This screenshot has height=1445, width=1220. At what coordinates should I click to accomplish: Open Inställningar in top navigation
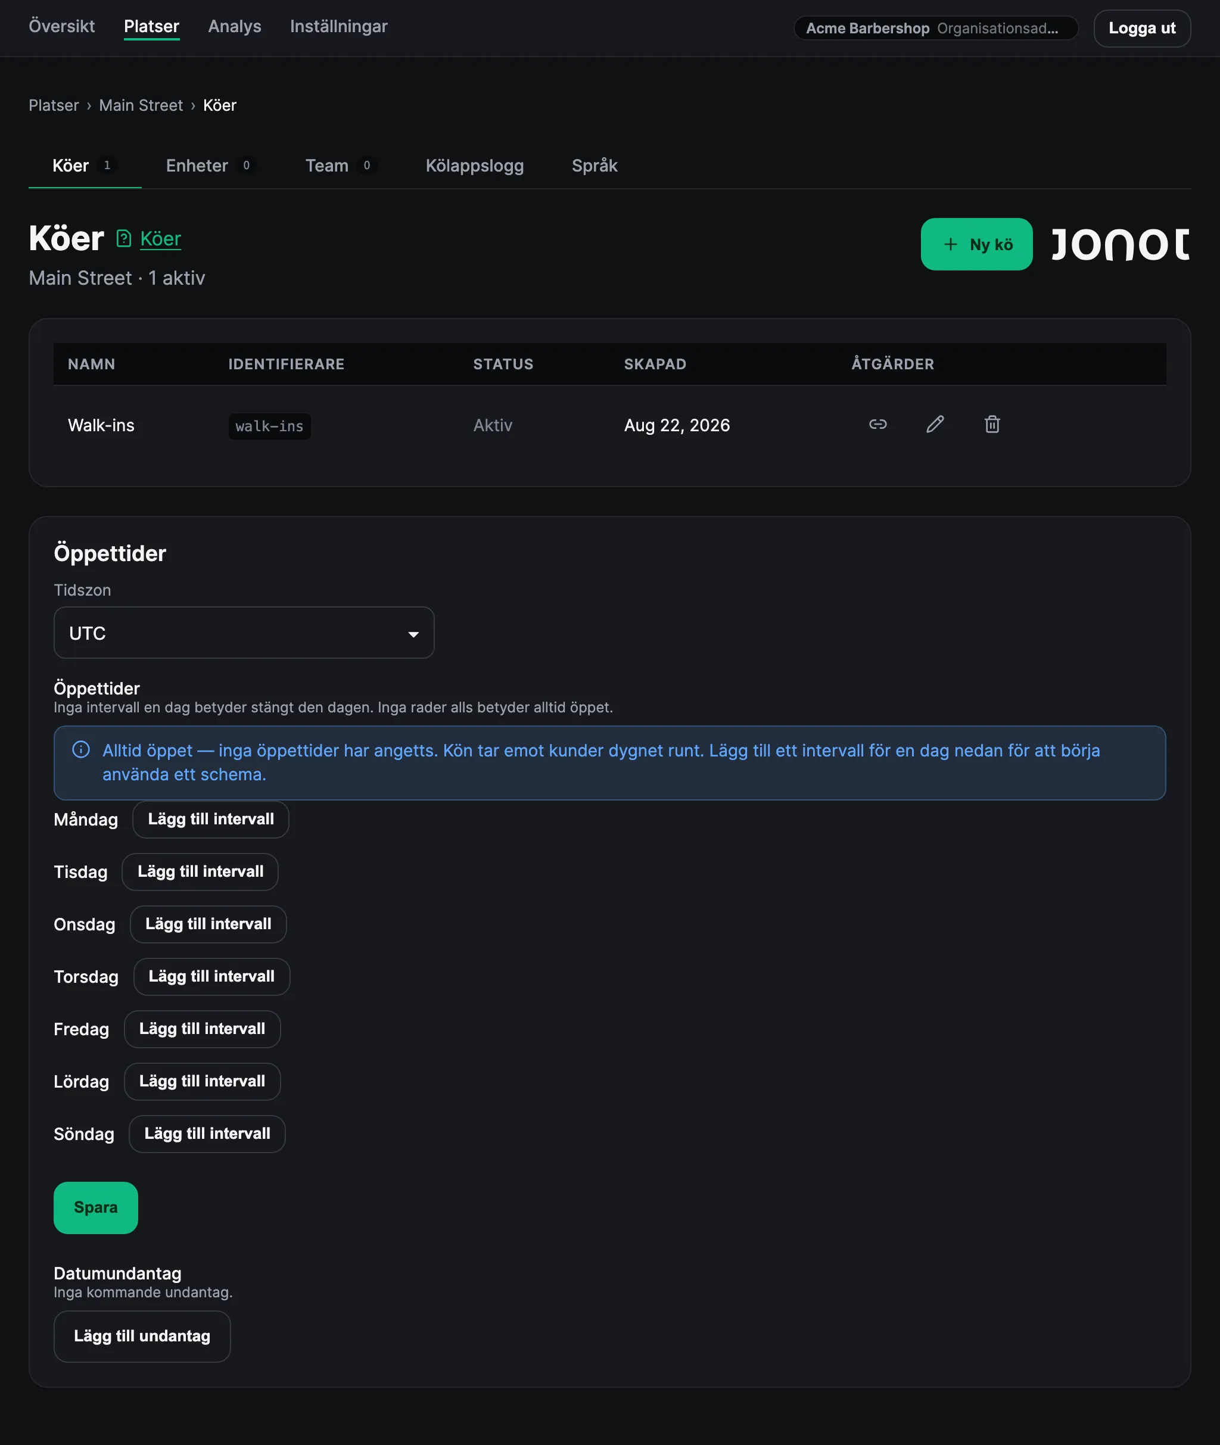point(339,26)
